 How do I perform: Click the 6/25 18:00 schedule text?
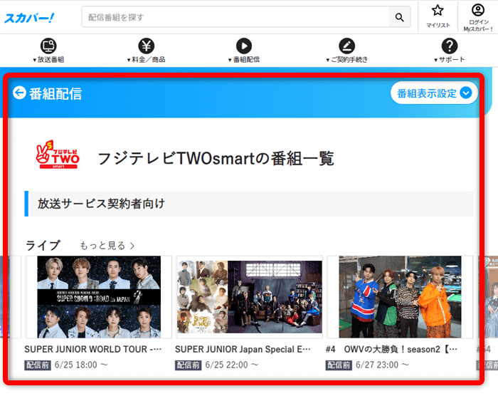[x=81, y=365]
